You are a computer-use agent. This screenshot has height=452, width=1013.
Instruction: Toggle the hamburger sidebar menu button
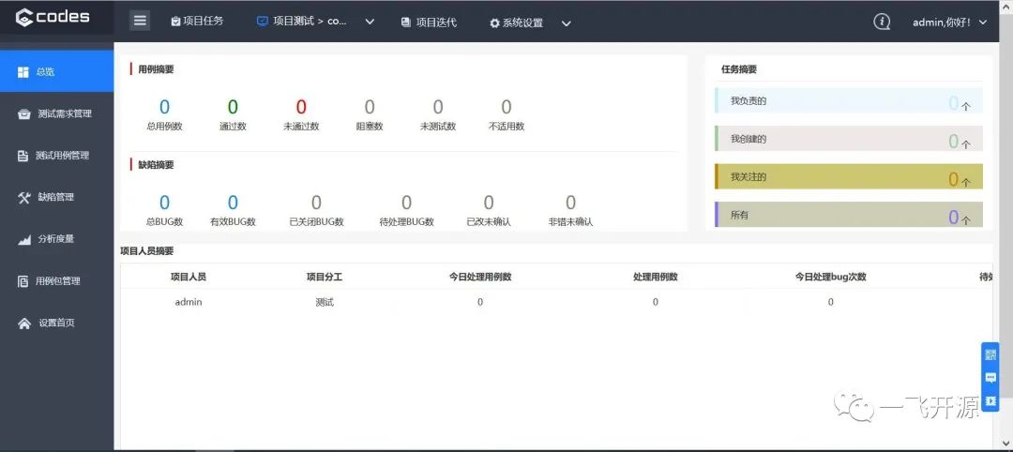tap(140, 21)
